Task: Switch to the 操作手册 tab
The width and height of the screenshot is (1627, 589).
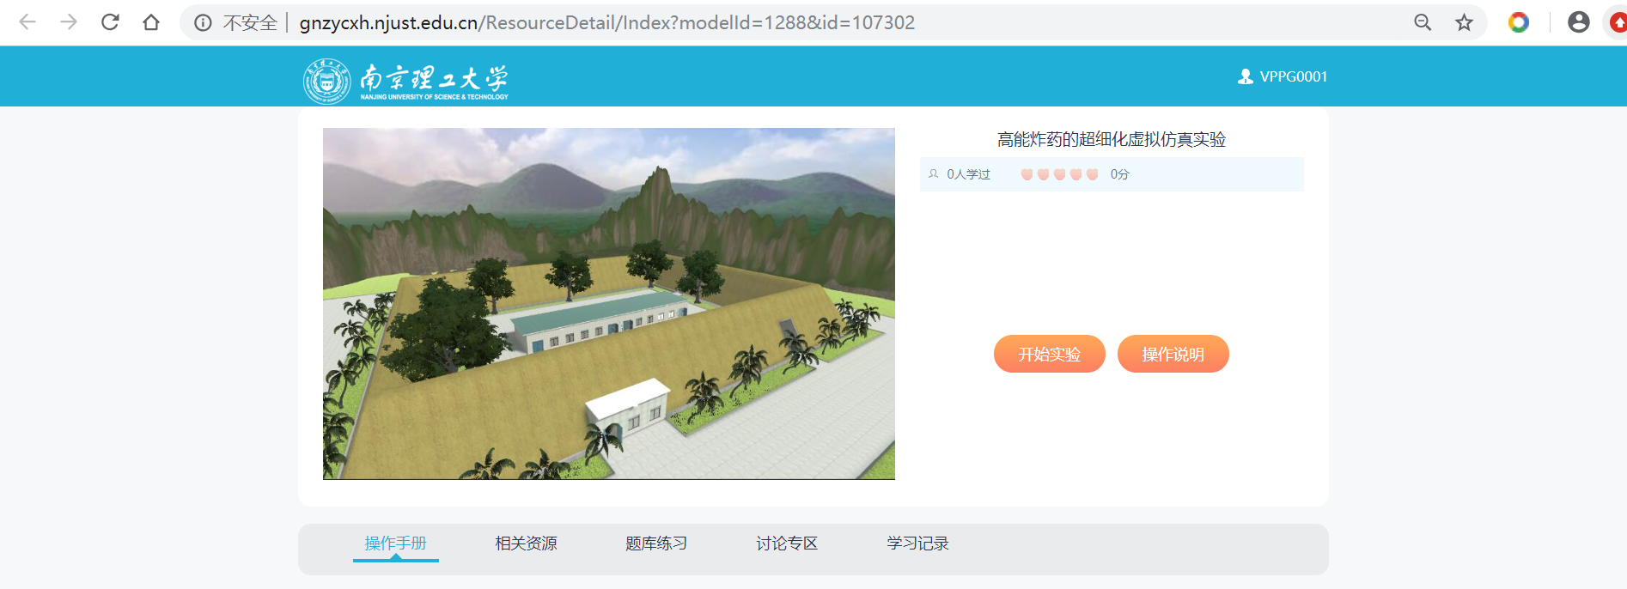Action: pos(395,543)
